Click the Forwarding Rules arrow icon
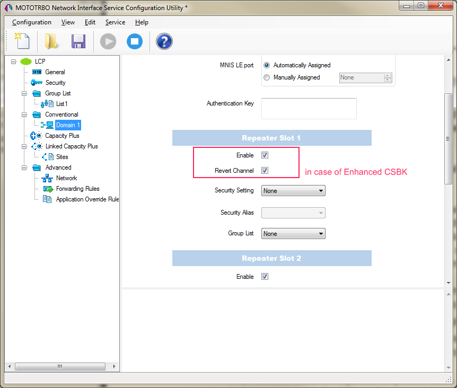The height and width of the screenshot is (388, 457). coord(48,189)
